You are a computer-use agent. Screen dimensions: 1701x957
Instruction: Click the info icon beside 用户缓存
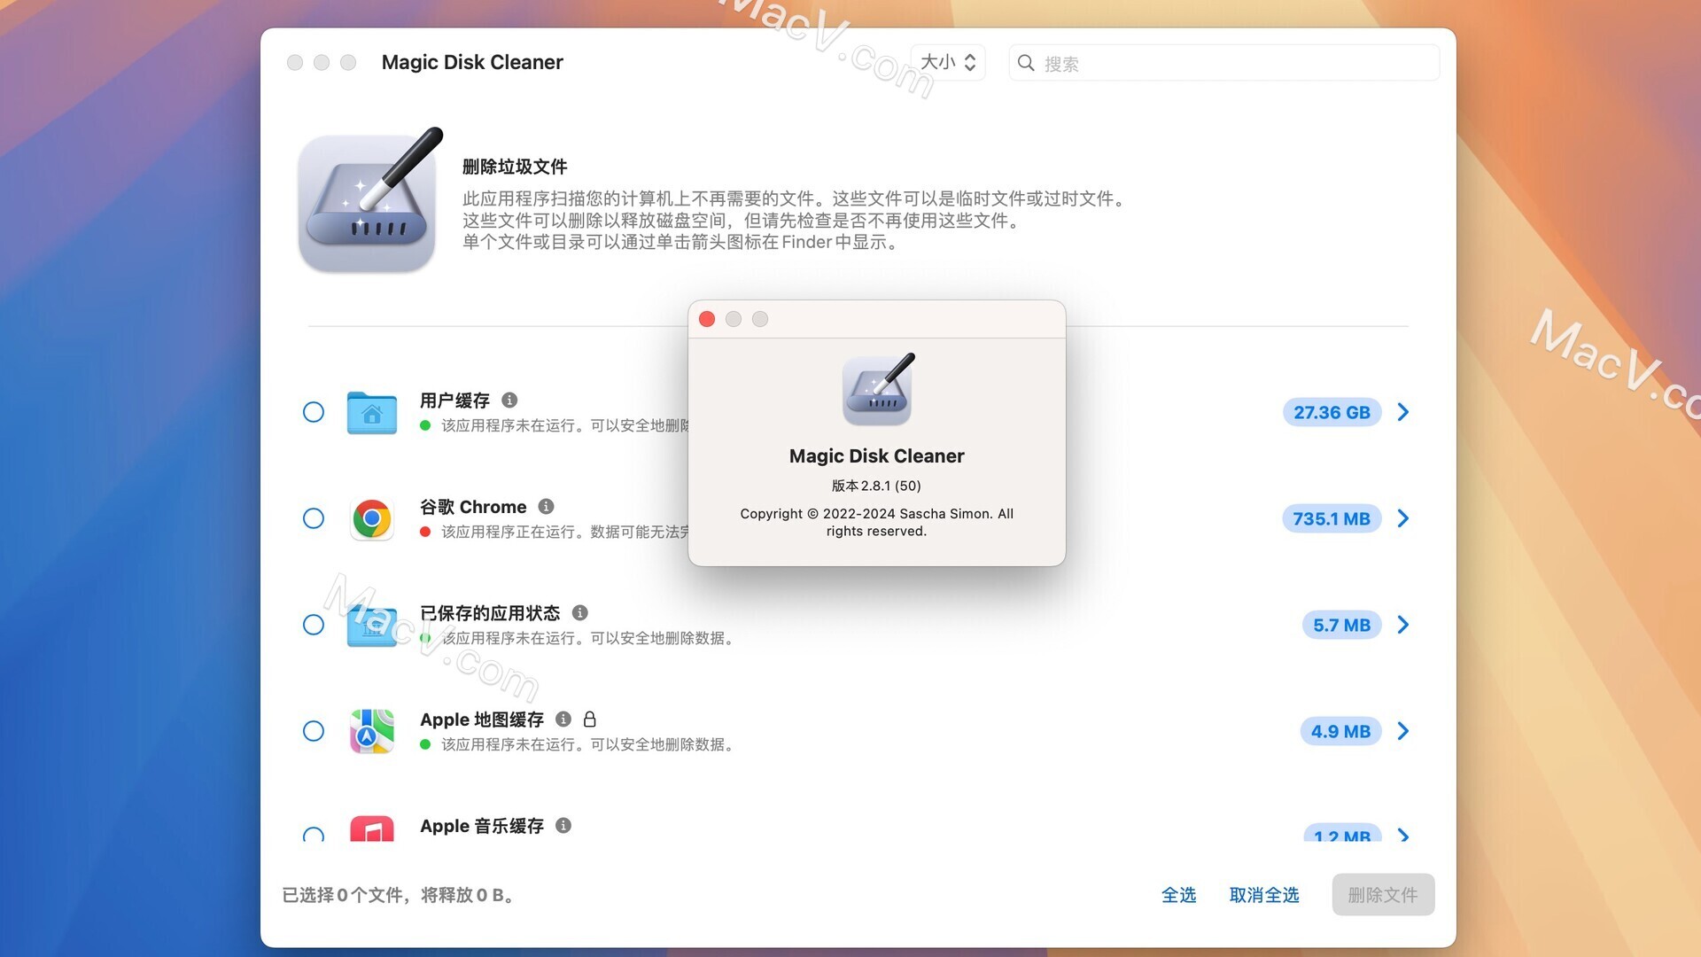[x=509, y=401]
